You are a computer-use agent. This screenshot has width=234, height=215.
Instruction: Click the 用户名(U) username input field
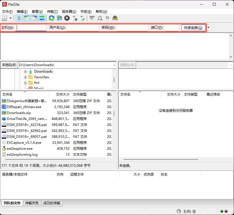[83, 28]
